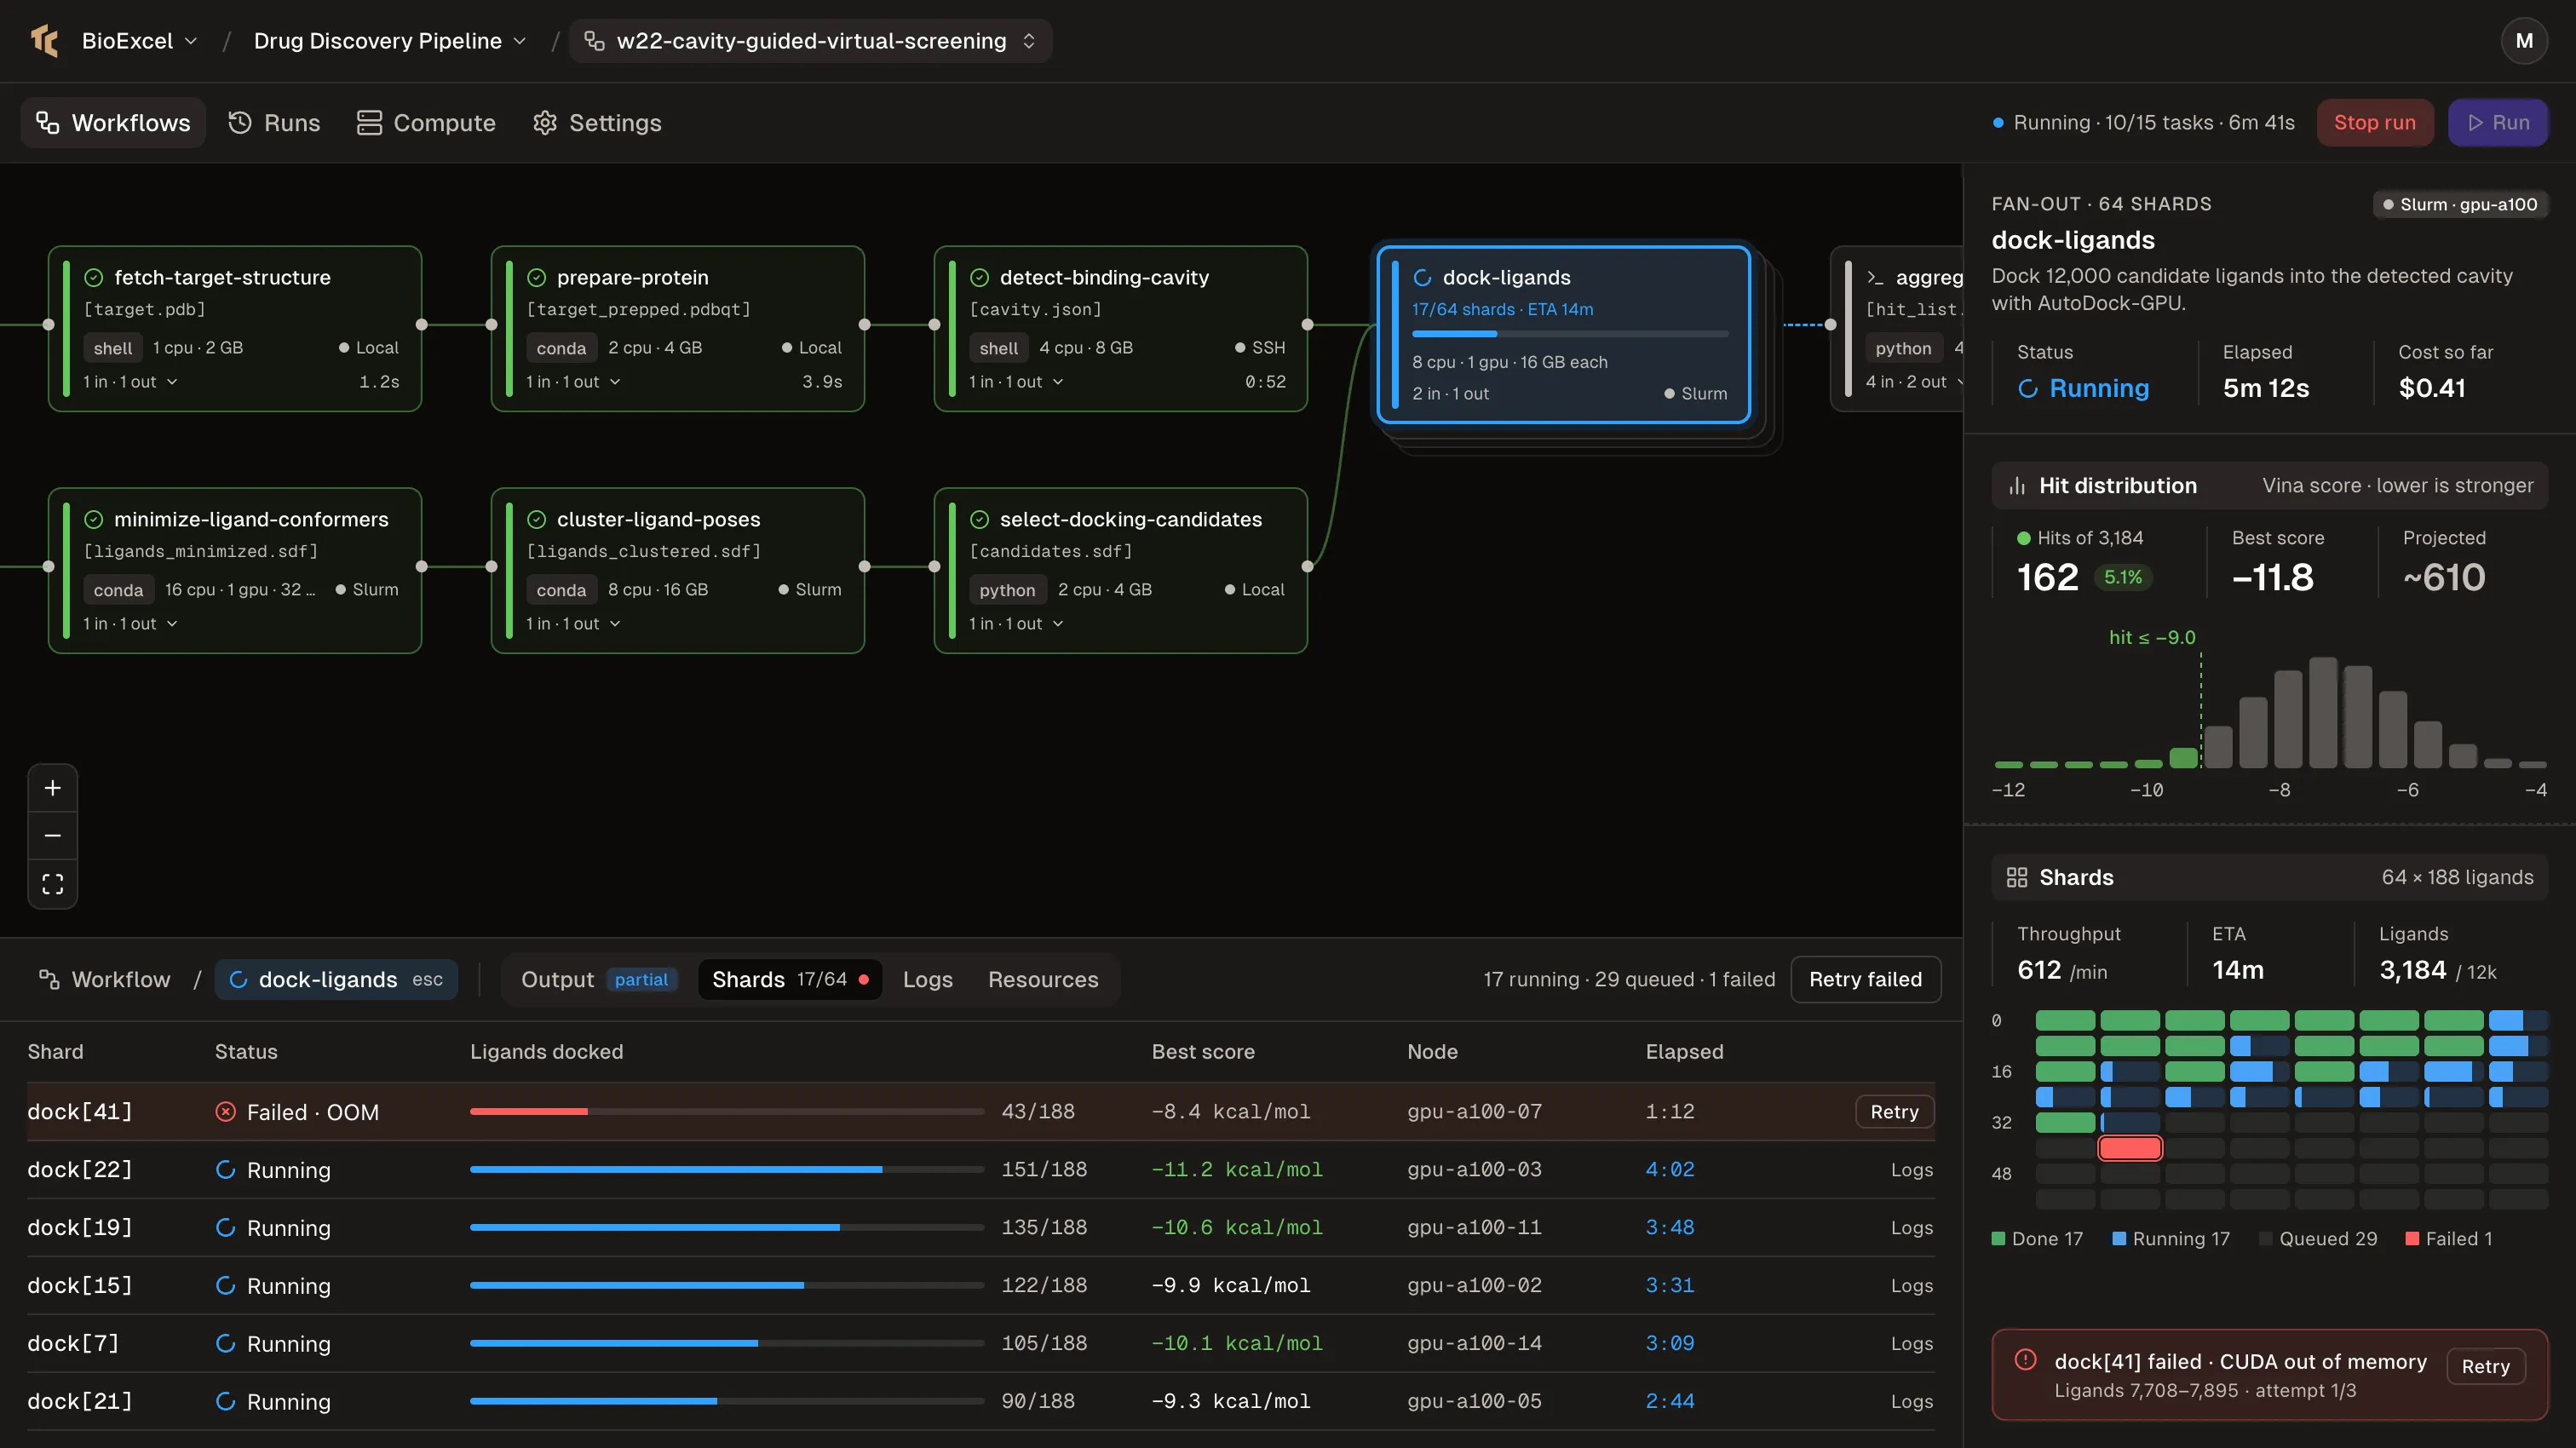The image size is (2576, 1448).
Task: Click the Workflow breadcrumb icon in bottom panel
Action: pyautogui.click(x=48, y=979)
